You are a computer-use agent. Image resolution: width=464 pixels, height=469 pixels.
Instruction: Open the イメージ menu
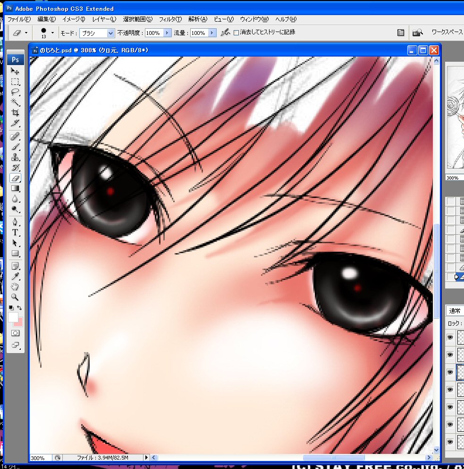pyautogui.click(x=73, y=19)
